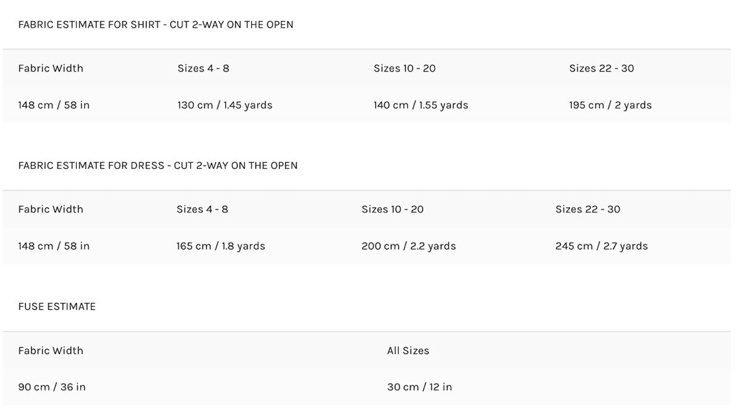Select Sizes 22 - 30 header in shirt table
This screenshot has width=740, height=415.
(x=601, y=68)
